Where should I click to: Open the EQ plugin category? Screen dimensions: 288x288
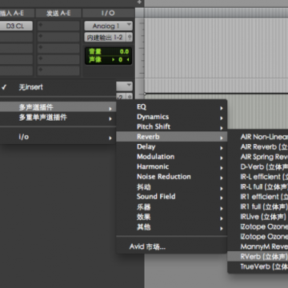point(172,107)
